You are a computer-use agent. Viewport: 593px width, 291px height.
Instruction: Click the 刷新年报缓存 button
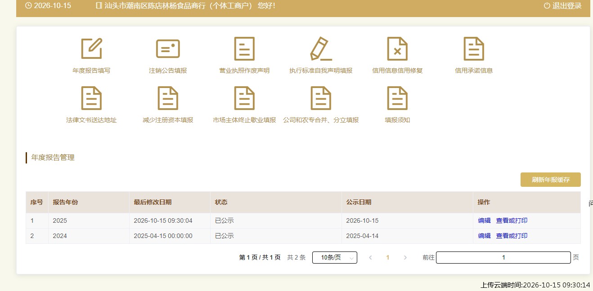[551, 180]
